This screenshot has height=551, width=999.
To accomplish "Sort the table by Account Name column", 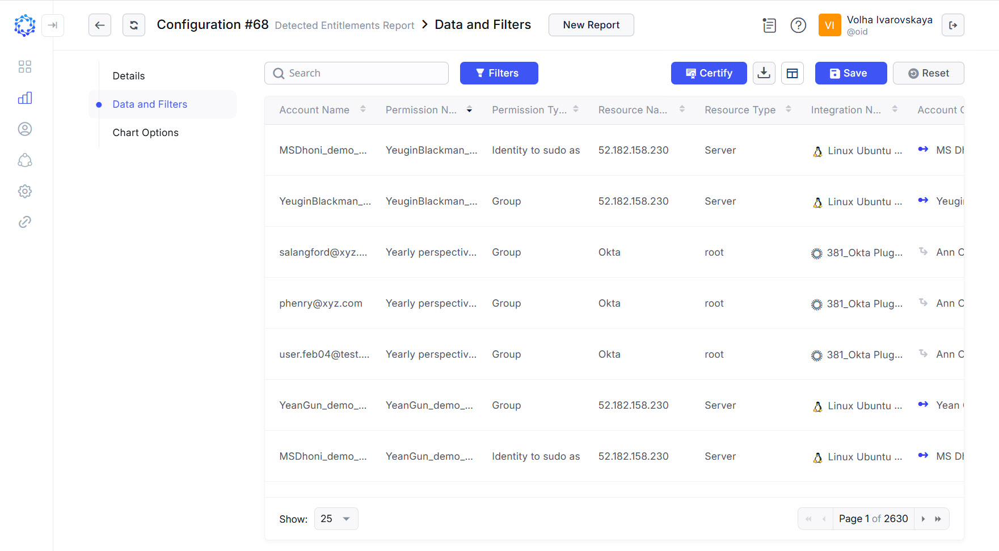I will (x=362, y=109).
